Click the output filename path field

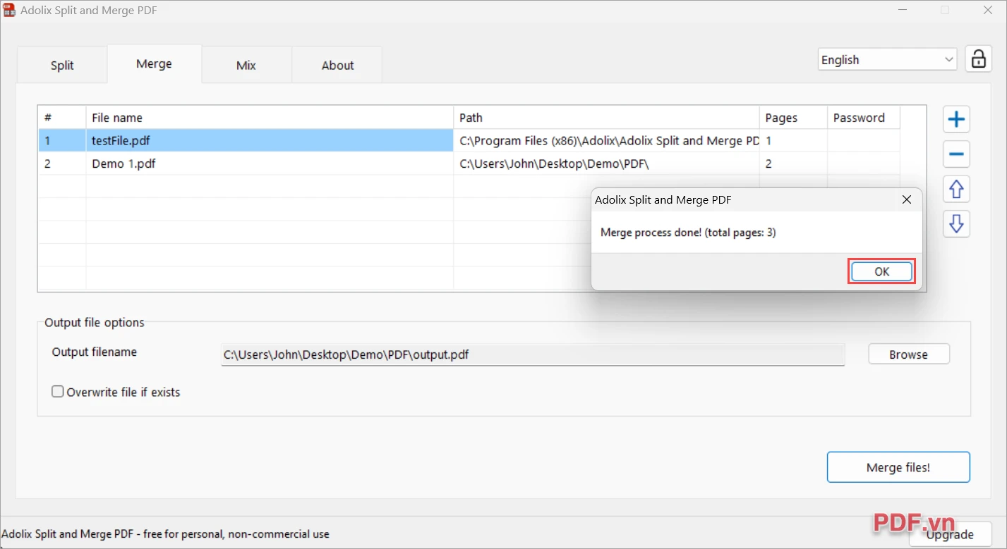533,354
